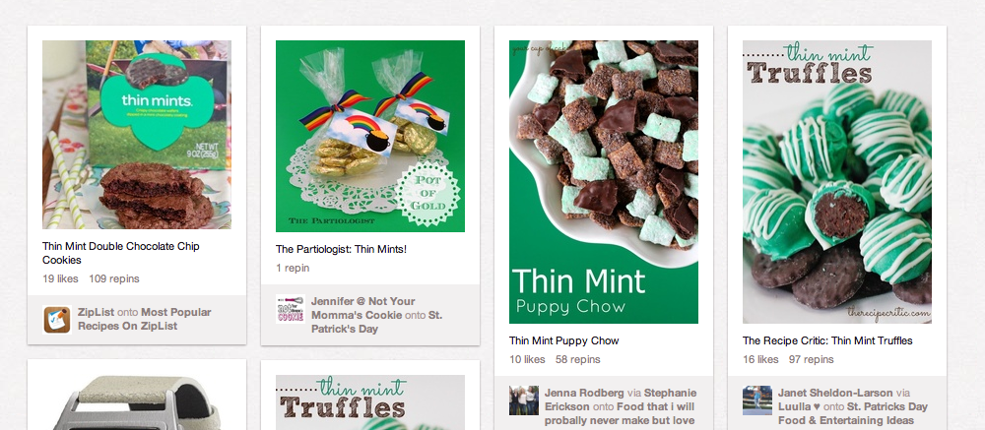Screen dimensions: 985x430
Task: Open the watch pin image in bottom row
Action: (137, 402)
